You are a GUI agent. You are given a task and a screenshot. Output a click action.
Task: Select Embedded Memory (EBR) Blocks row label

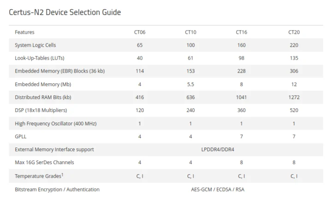click(59, 71)
